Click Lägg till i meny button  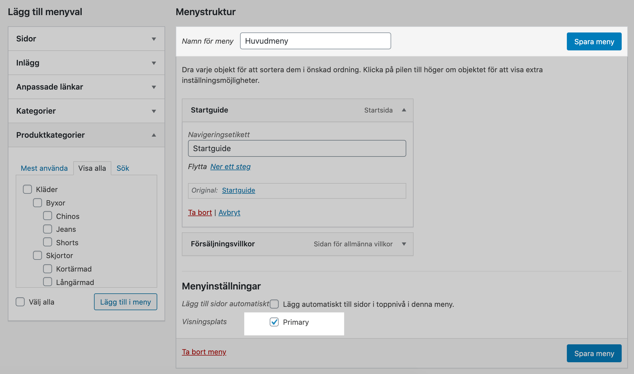[125, 302]
